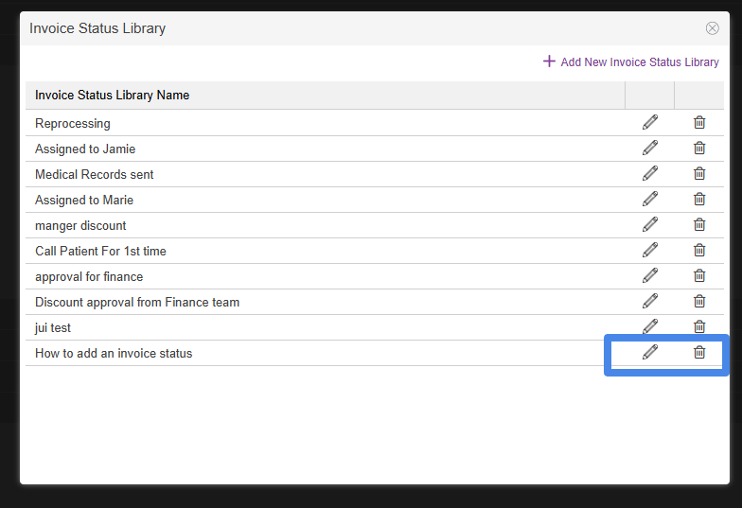The height and width of the screenshot is (508, 742).
Task: Click the Invoice Status Library Name header
Action: [113, 96]
